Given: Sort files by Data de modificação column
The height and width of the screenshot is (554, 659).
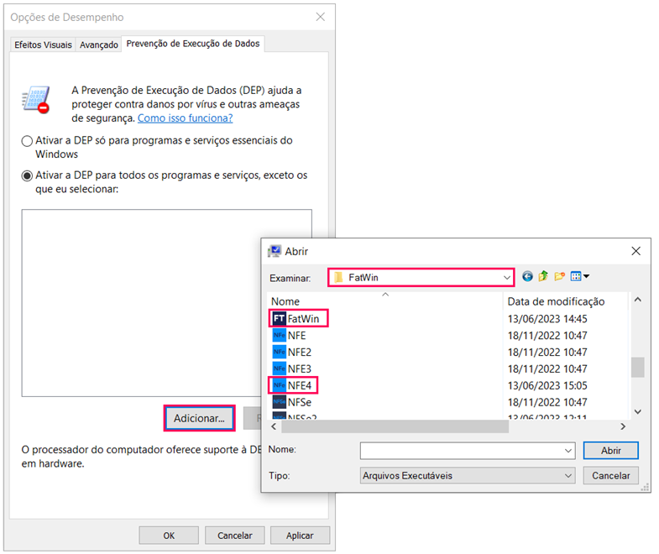Looking at the screenshot, I should click(x=556, y=301).
